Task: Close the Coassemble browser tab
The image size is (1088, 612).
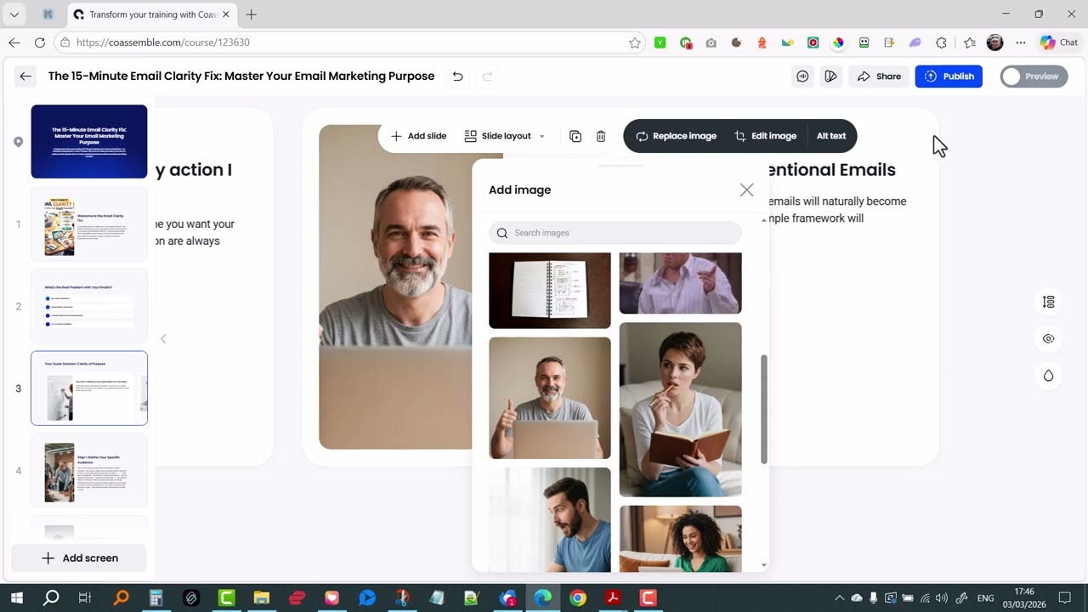Action: pyautogui.click(x=226, y=14)
